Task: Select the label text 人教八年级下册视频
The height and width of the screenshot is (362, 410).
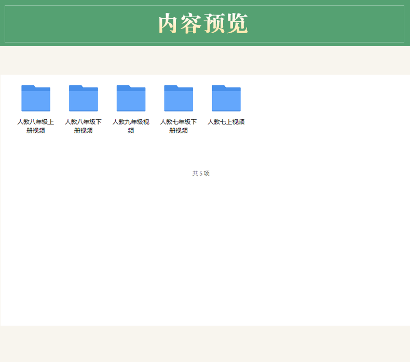Action: pyautogui.click(x=84, y=126)
